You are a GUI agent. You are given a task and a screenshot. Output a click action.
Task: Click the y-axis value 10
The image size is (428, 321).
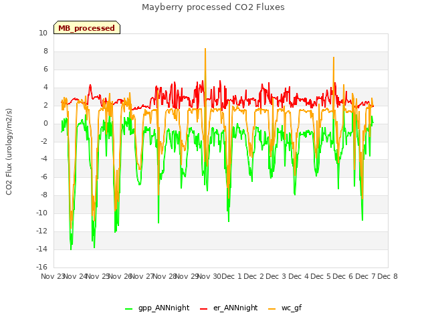click(43, 33)
